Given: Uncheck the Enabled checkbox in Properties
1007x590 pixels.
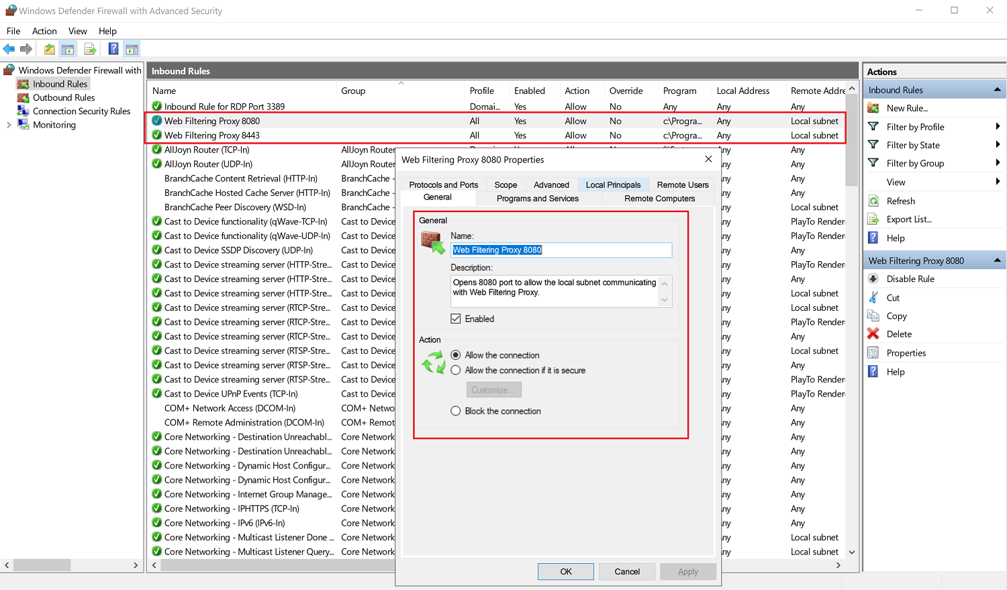Looking at the screenshot, I should (456, 319).
